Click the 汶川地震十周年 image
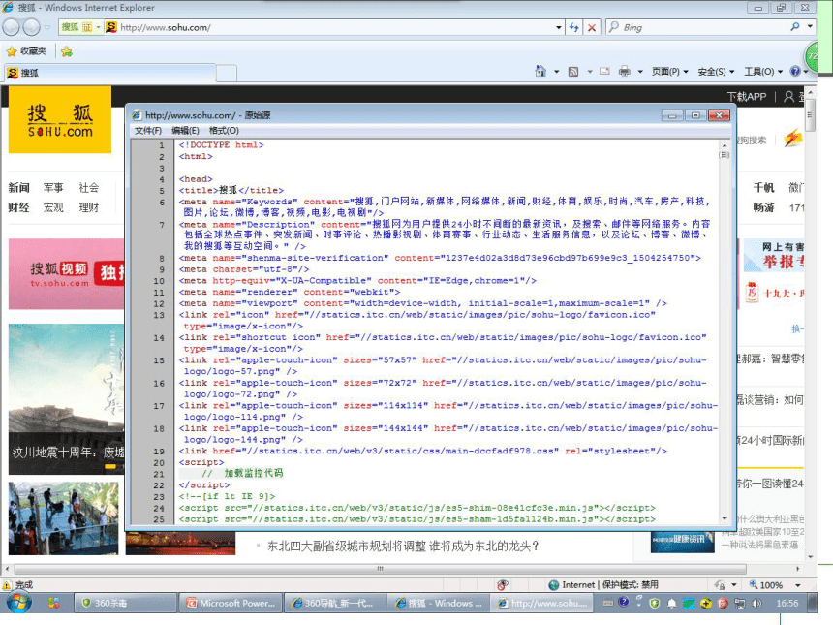833x625 pixels. pyautogui.click(x=67, y=399)
